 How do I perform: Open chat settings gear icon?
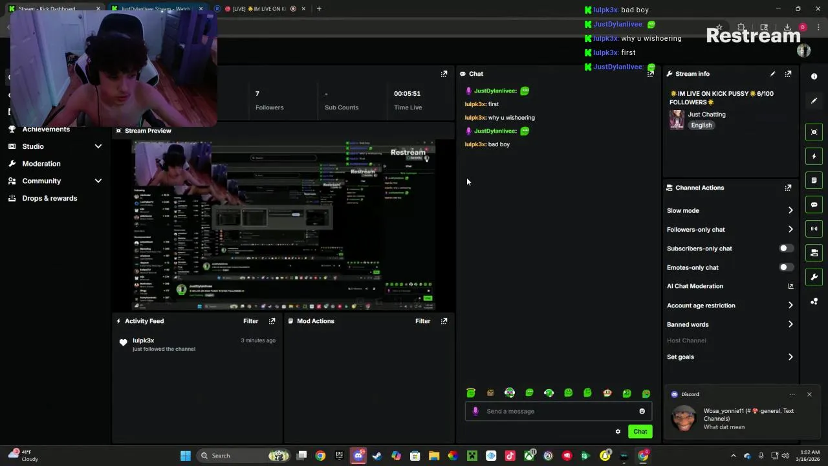coord(618,432)
